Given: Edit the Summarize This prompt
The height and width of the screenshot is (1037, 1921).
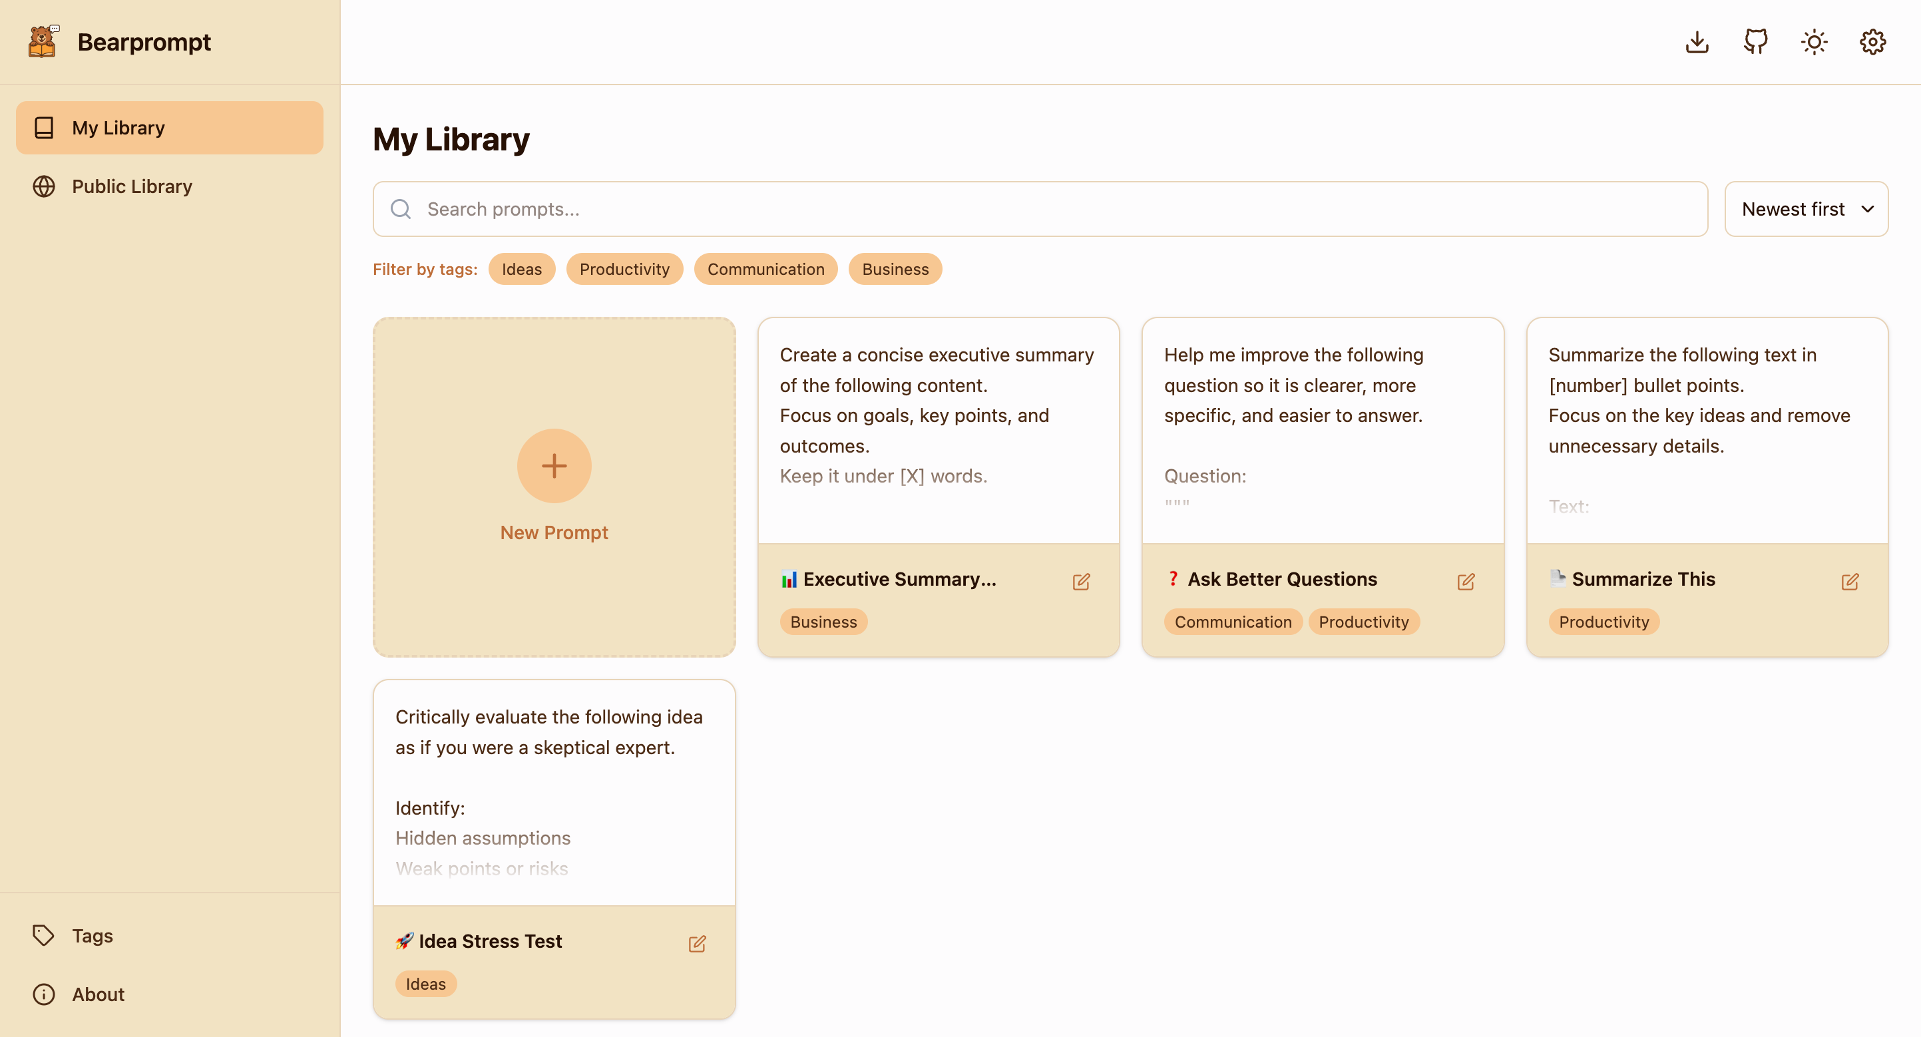Looking at the screenshot, I should pos(1849,582).
